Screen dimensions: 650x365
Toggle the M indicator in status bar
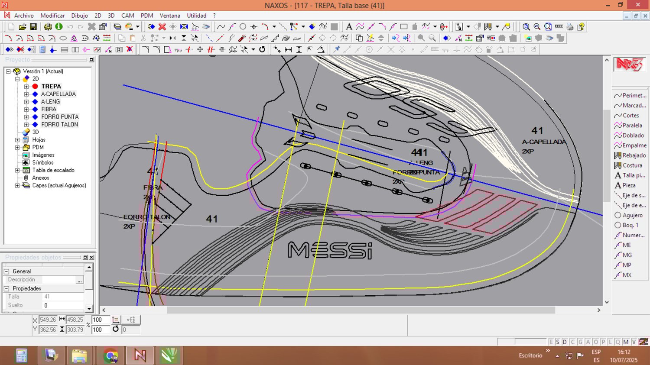click(x=626, y=342)
